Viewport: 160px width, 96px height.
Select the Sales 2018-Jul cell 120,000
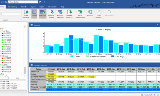51,74
